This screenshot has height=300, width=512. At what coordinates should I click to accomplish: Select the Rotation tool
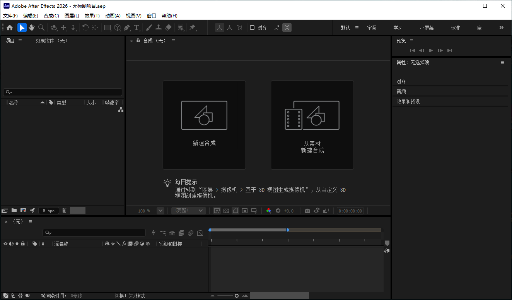click(x=85, y=27)
